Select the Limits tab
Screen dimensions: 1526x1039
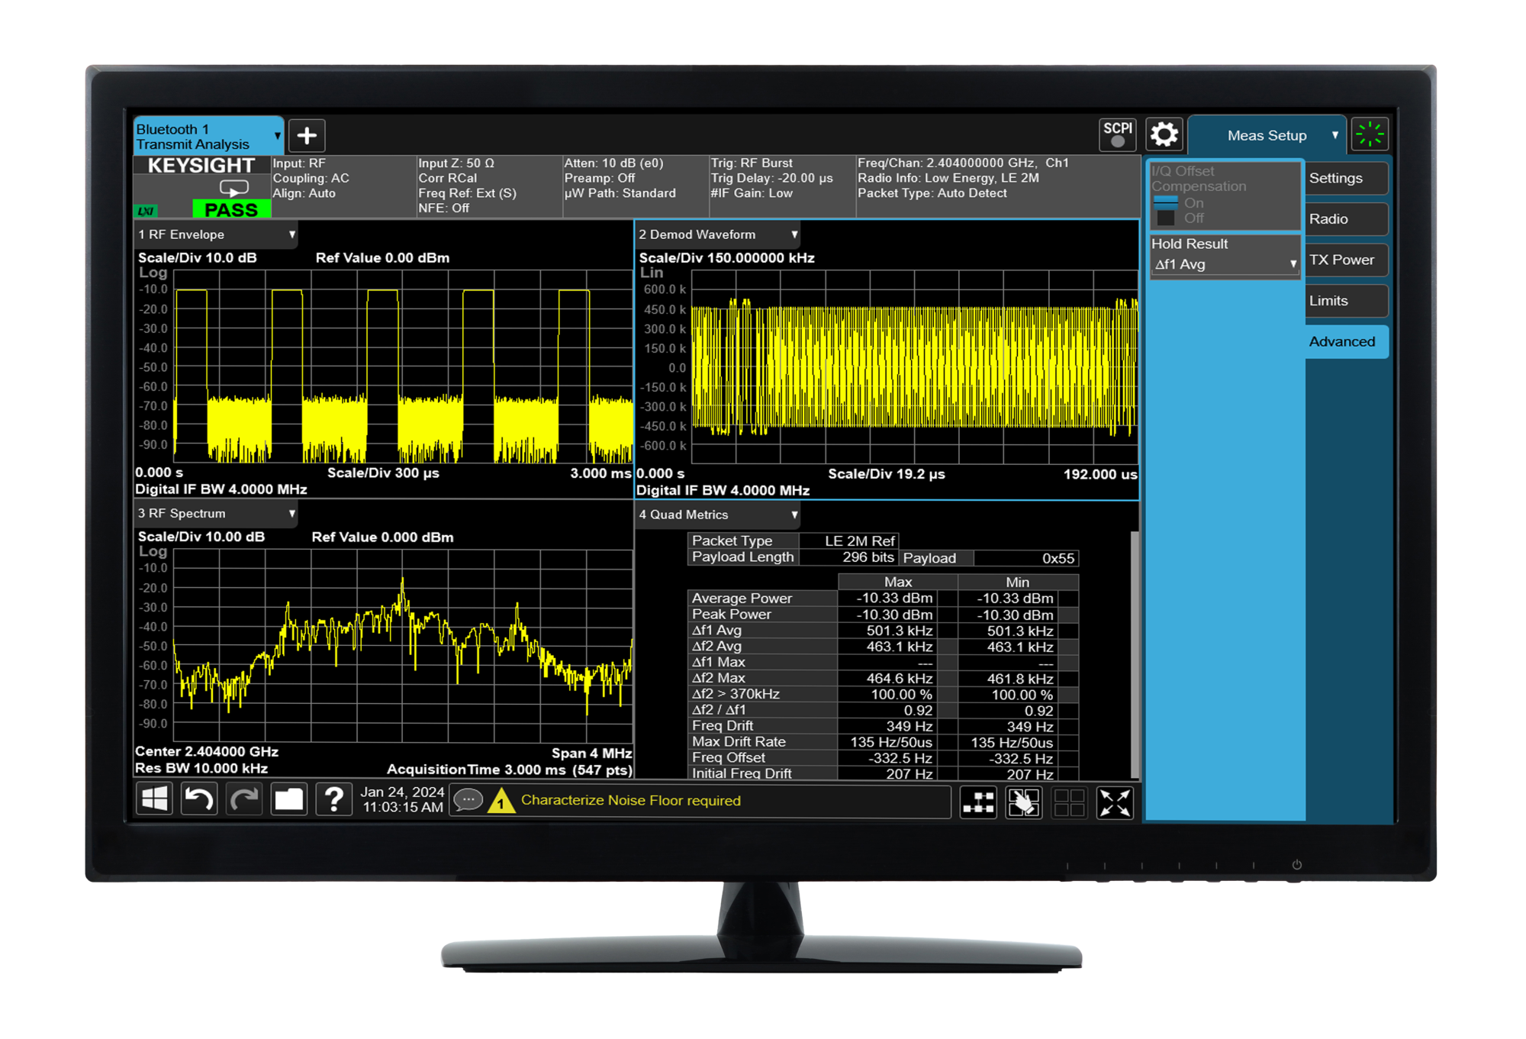1343,301
